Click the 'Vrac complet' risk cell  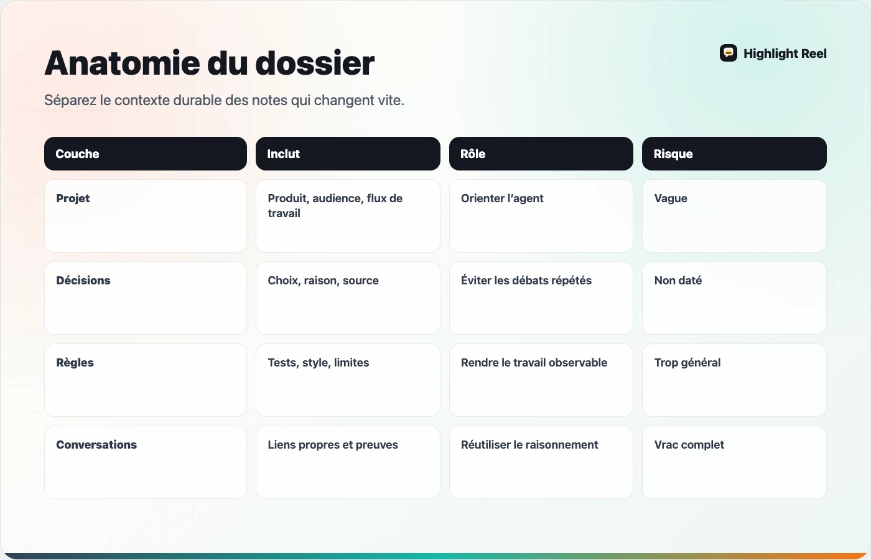(734, 462)
